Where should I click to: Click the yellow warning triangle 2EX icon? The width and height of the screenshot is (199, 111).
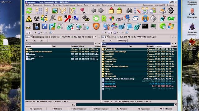29,18
